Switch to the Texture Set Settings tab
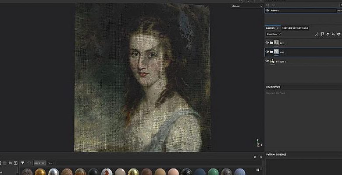 [295, 28]
